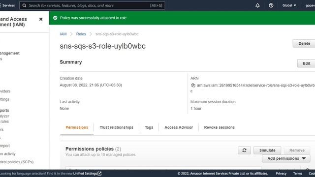The image size is (315, 177).
Task: Close the IAM navigation panel
Action: [41, 19]
